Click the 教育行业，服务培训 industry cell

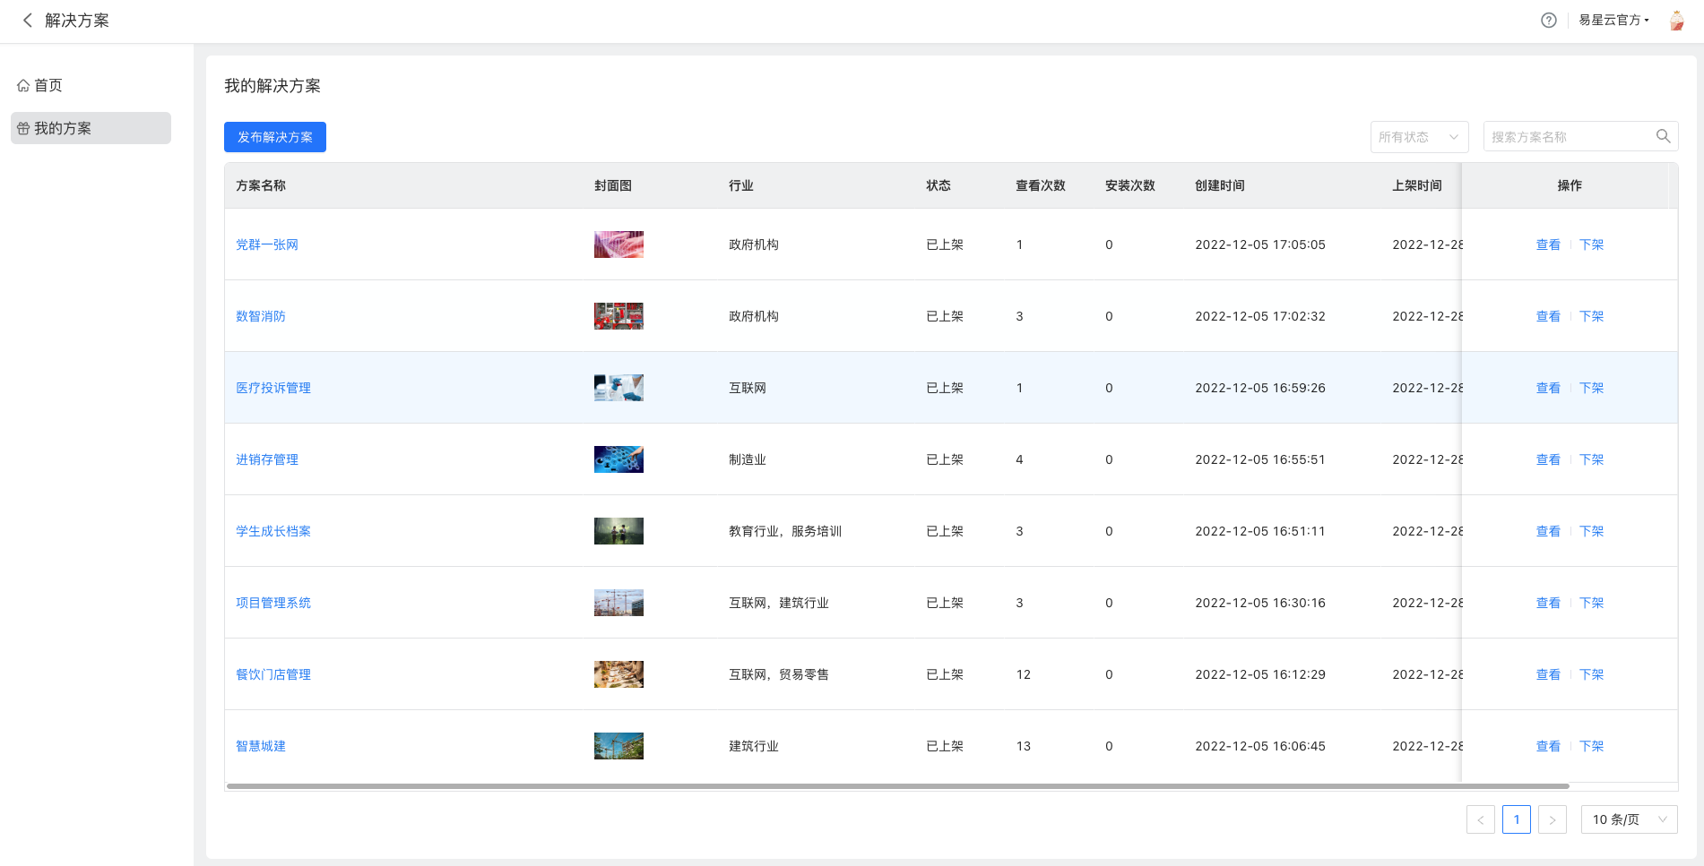785,531
